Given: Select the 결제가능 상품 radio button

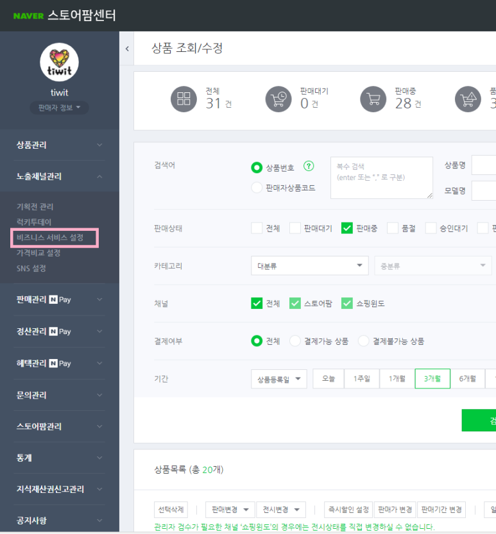Looking at the screenshot, I should tap(295, 341).
